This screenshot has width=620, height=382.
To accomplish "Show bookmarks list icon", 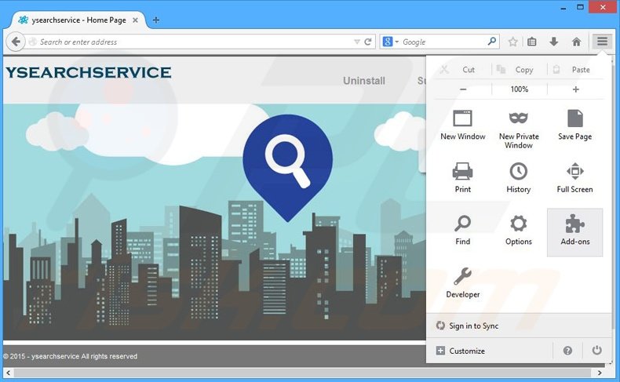I will tap(532, 42).
